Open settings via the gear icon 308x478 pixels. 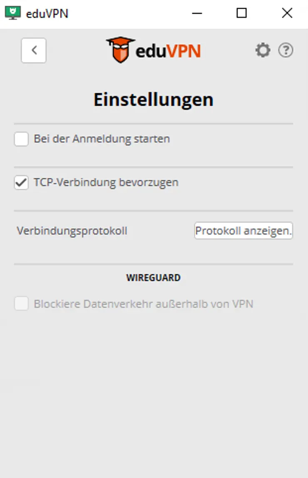pos(263,51)
